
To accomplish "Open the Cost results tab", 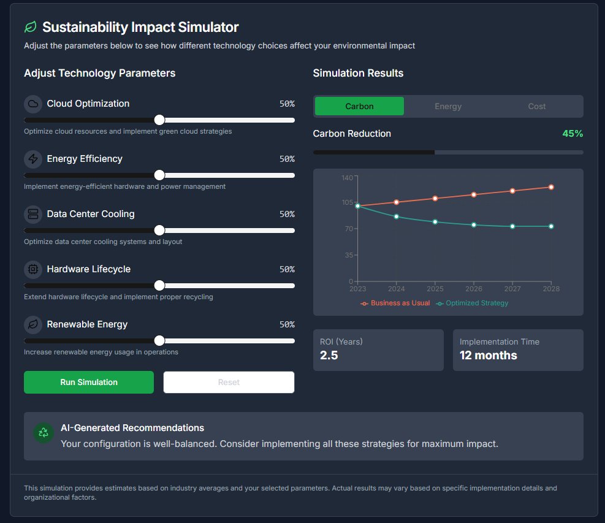I will pos(537,106).
